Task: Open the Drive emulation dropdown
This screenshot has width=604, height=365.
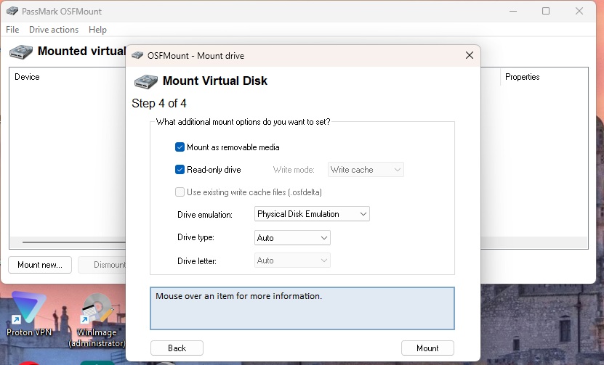Action: click(312, 214)
